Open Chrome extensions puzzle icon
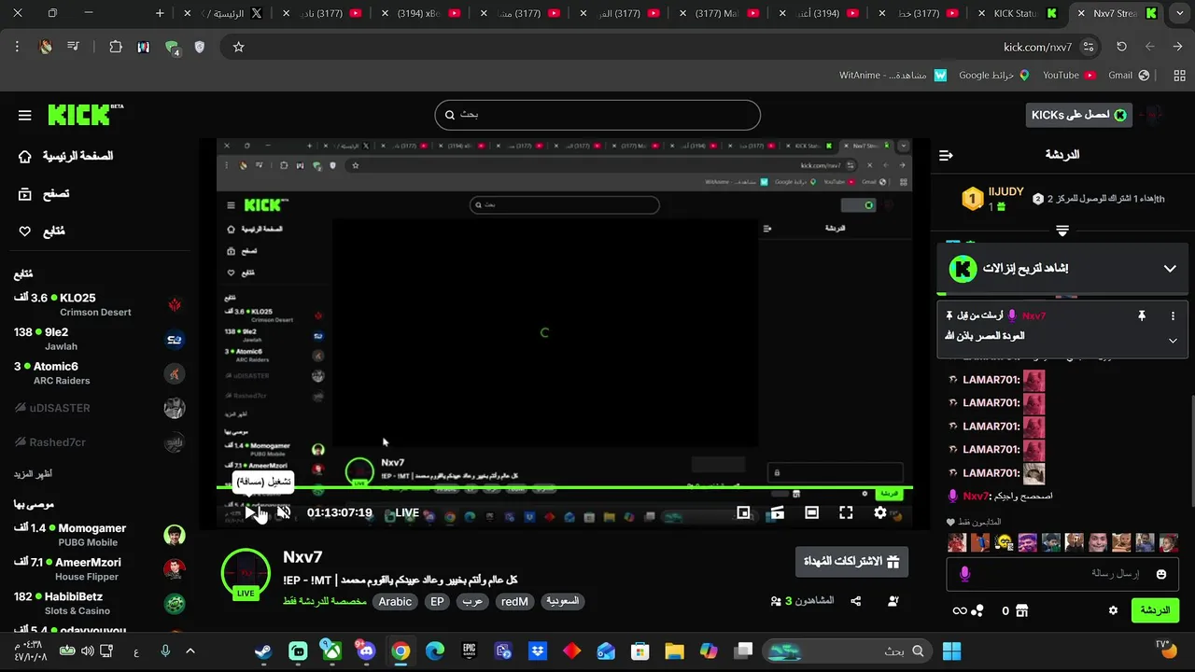Viewport: 1195px width, 672px height. 116,47
